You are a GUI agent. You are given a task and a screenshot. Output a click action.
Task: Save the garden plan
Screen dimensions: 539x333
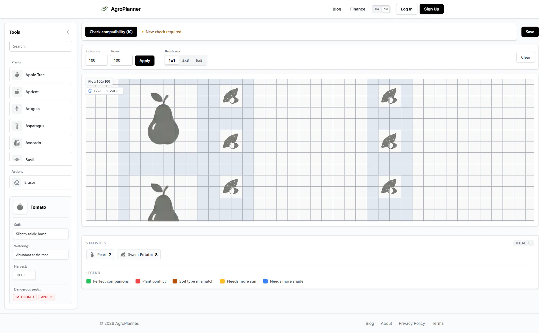(x=530, y=32)
